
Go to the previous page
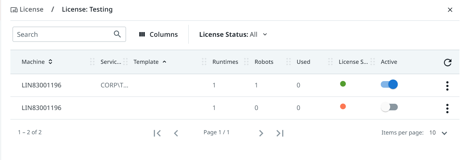[x=176, y=133]
